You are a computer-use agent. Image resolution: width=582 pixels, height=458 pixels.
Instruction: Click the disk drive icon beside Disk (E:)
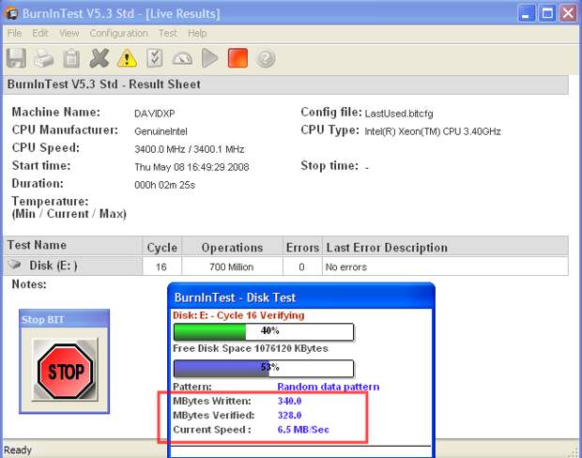coord(15,265)
